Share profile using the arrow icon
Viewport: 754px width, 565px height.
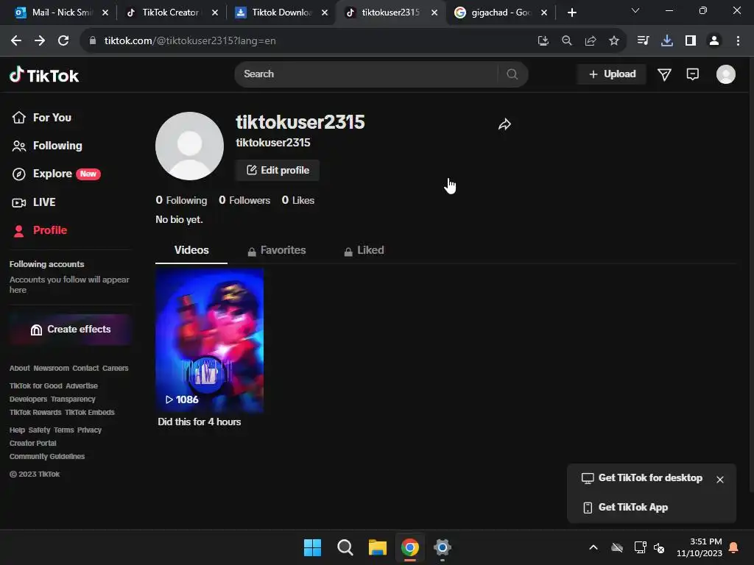click(504, 124)
